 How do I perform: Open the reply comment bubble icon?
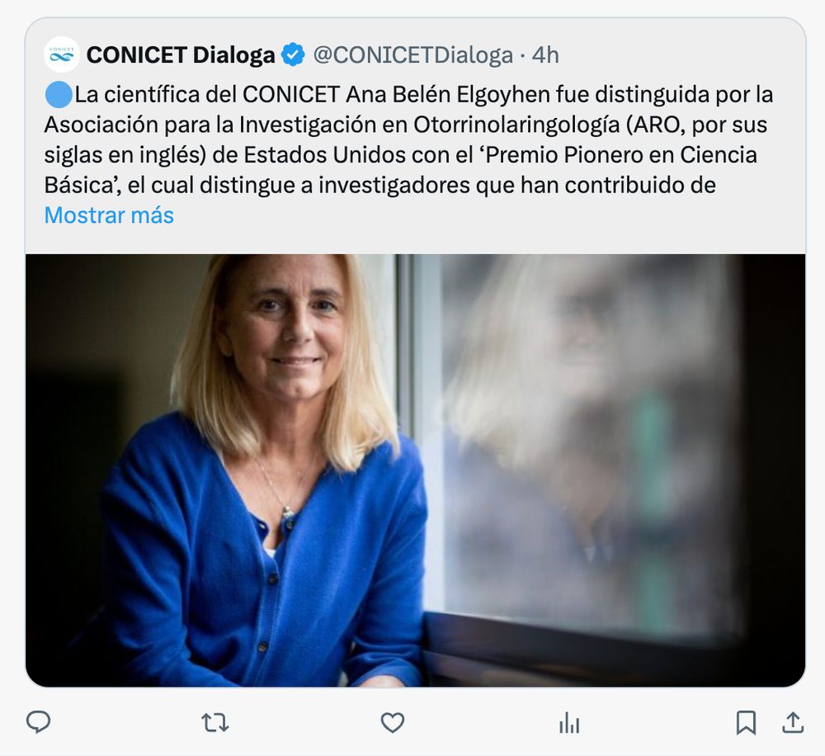tap(39, 722)
